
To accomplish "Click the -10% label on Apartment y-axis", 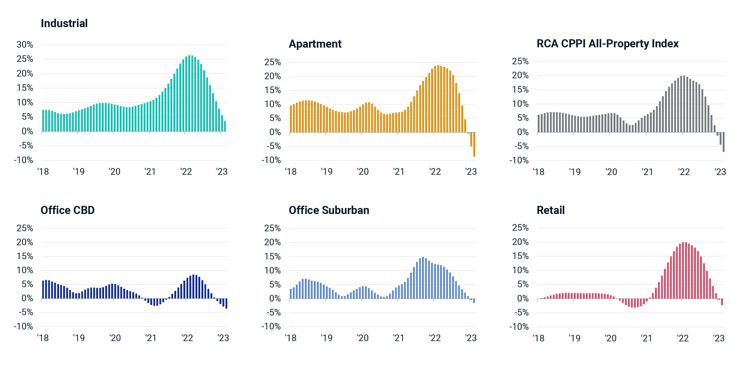I will click(x=271, y=160).
